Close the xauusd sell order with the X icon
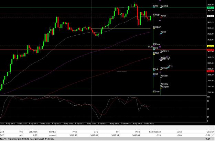Image resolution: width=215 pixels, height=141 pixels. click(x=213, y=136)
